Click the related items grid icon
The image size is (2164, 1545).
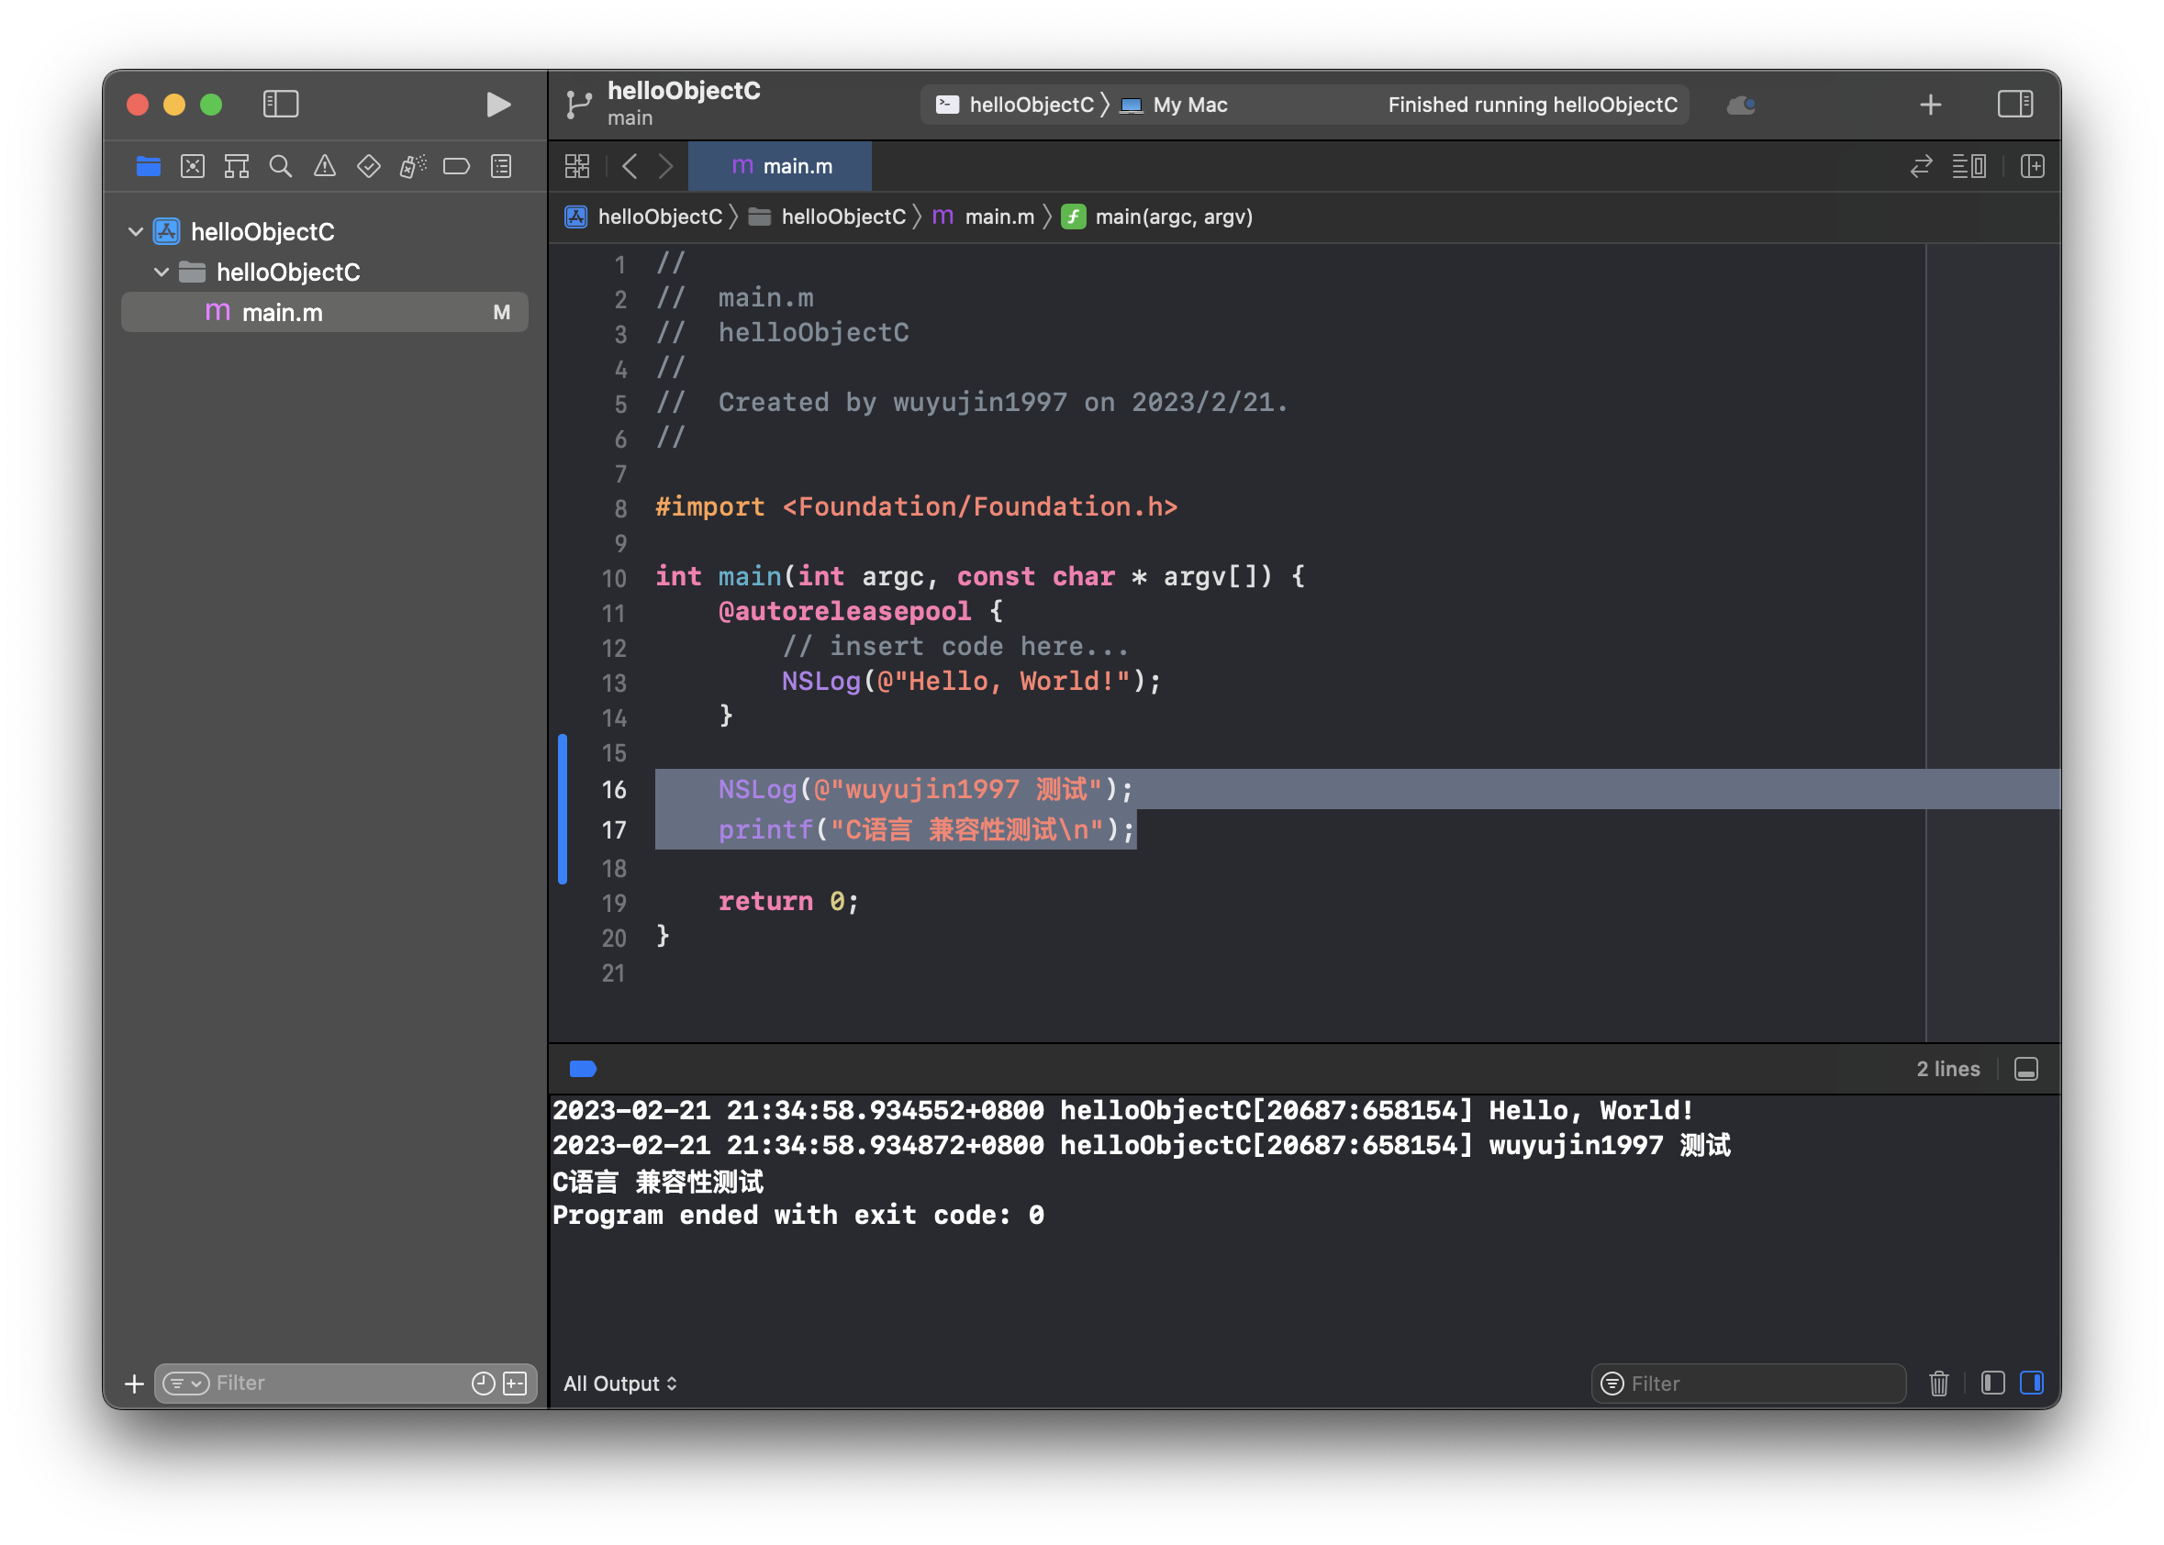[x=576, y=166]
